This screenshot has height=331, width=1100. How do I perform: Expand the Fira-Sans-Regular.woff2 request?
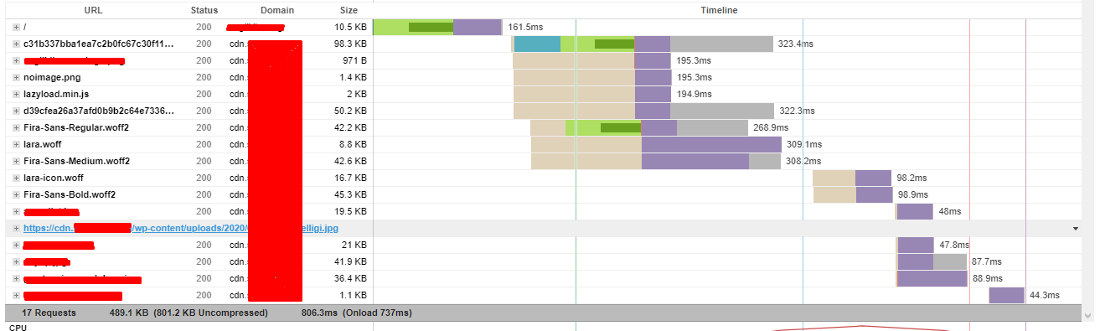coord(16,127)
